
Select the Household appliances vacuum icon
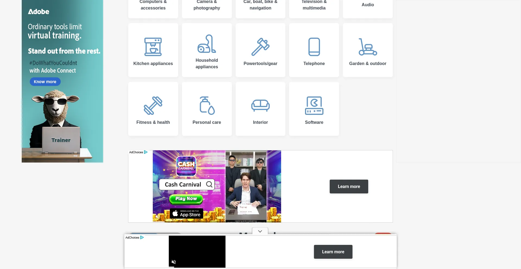pyautogui.click(x=207, y=44)
